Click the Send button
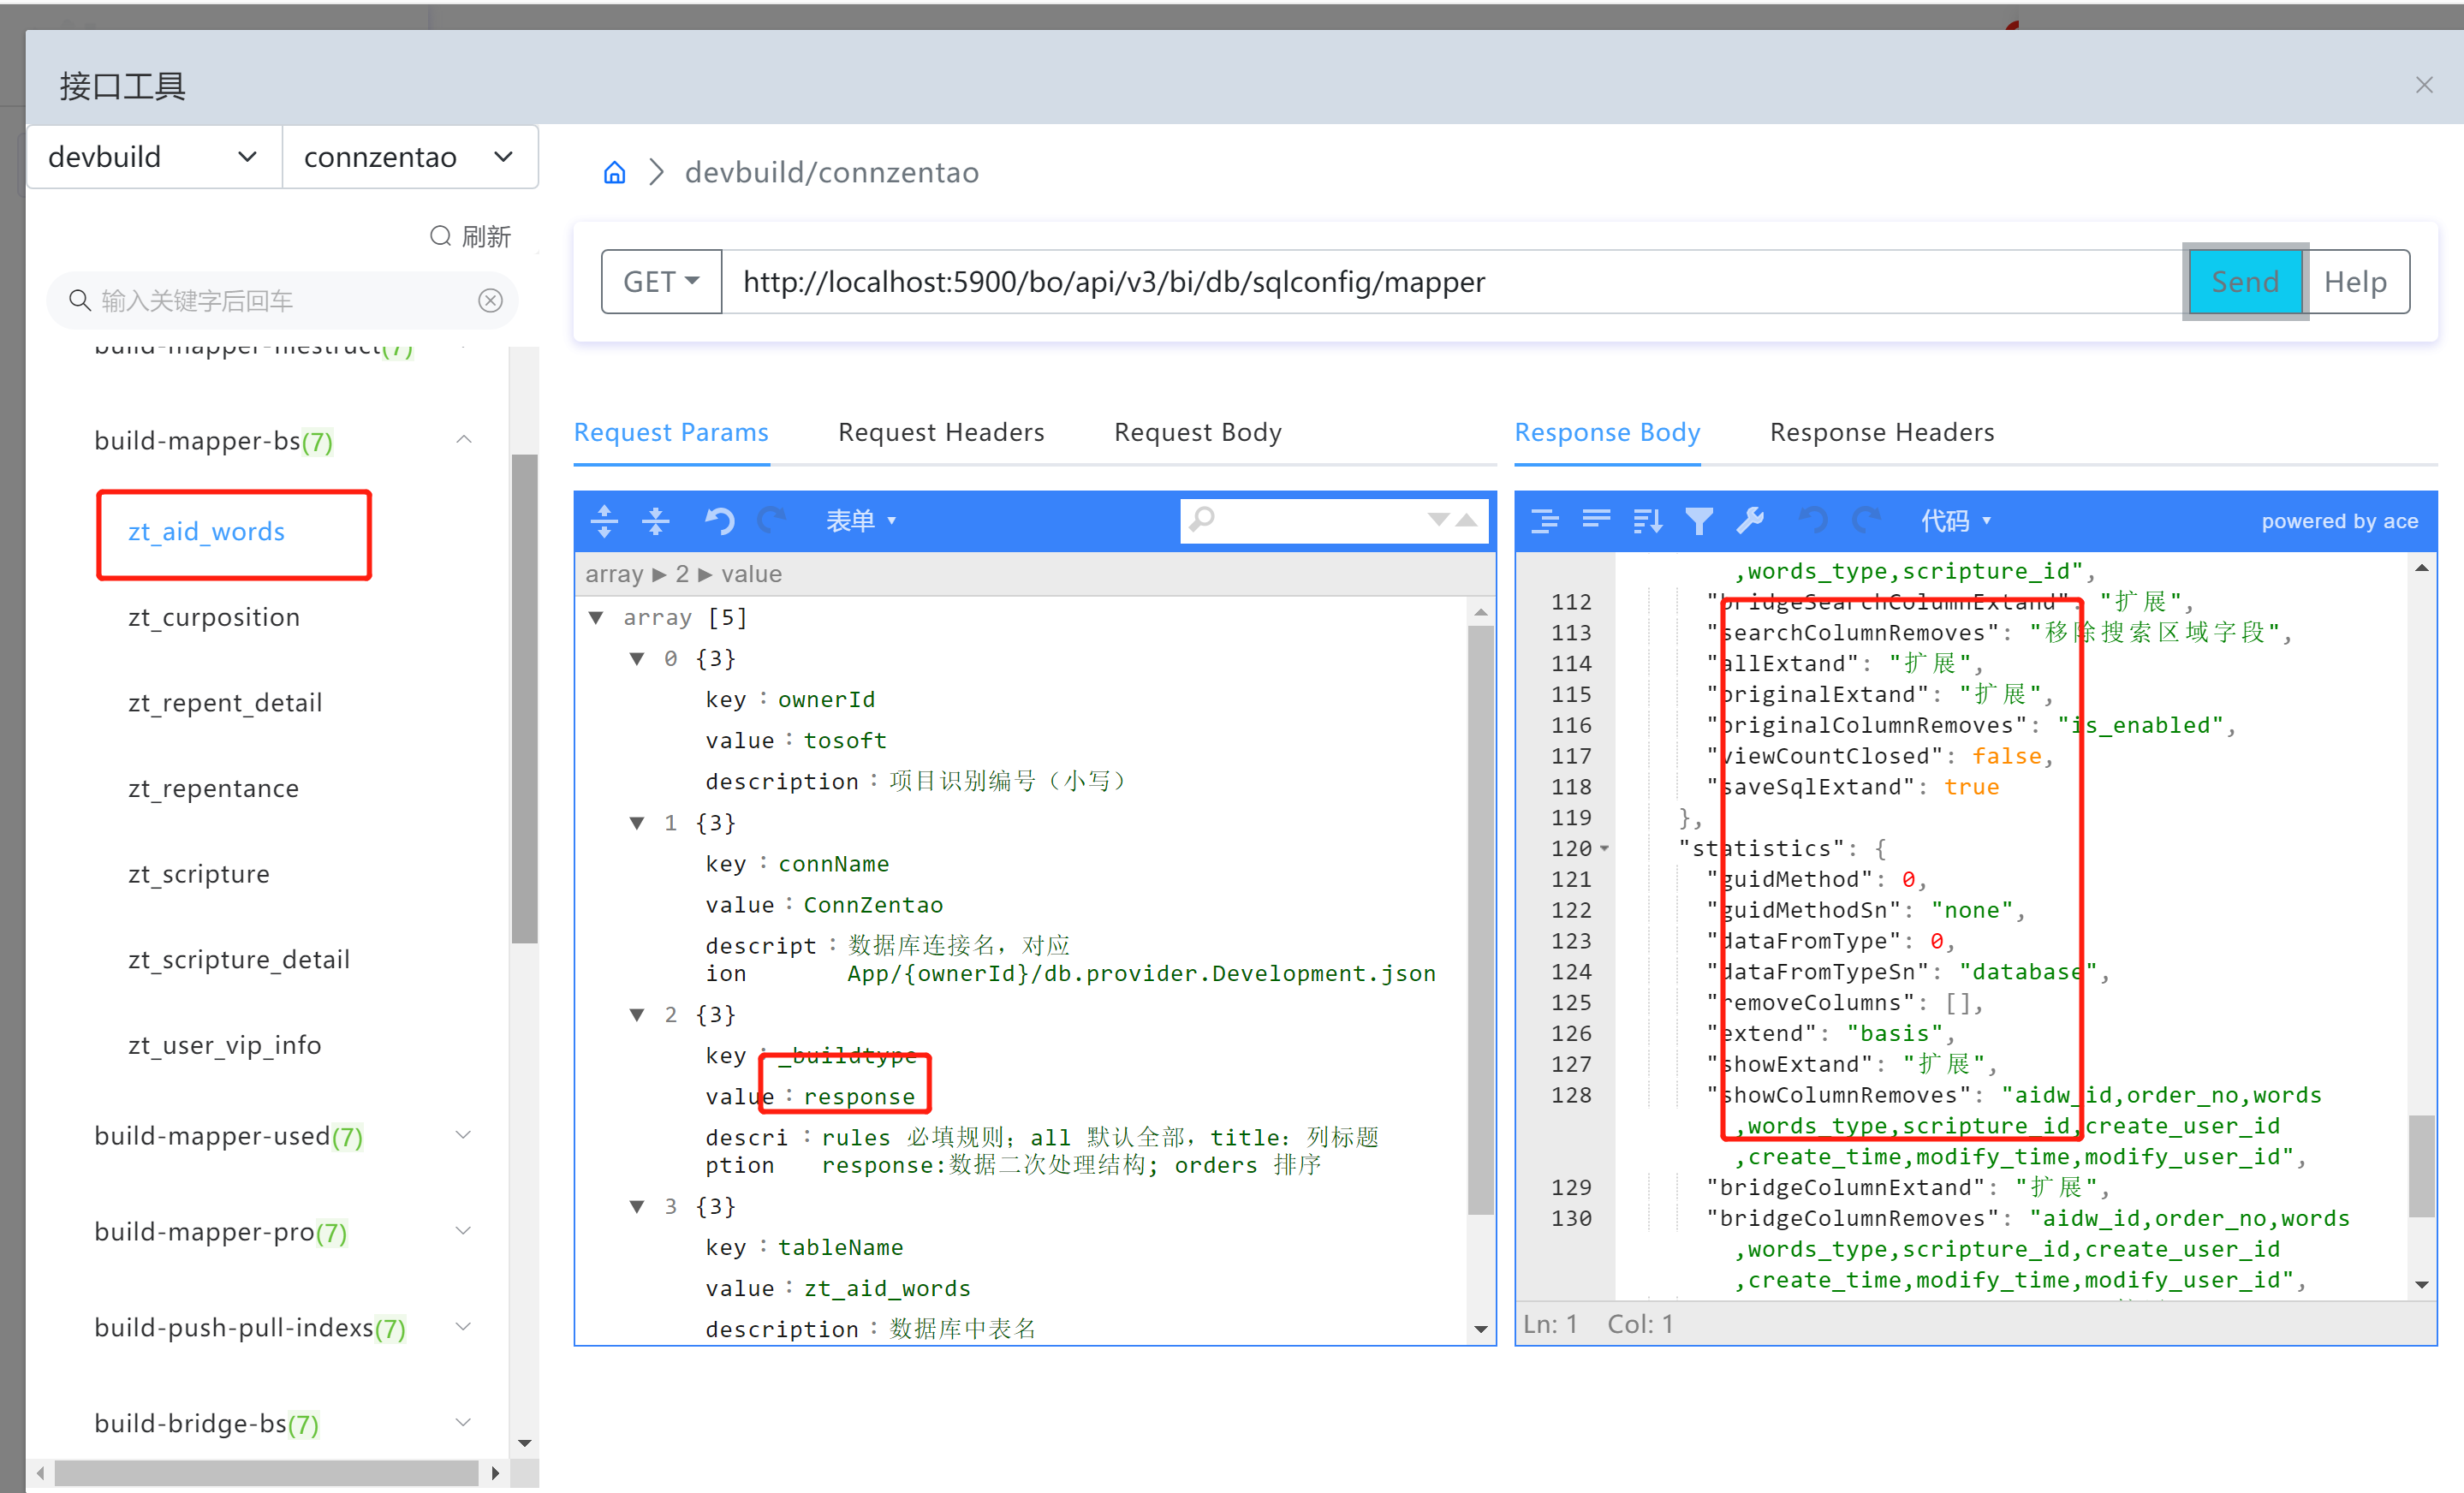This screenshot has height=1493, width=2464. point(2245,282)
